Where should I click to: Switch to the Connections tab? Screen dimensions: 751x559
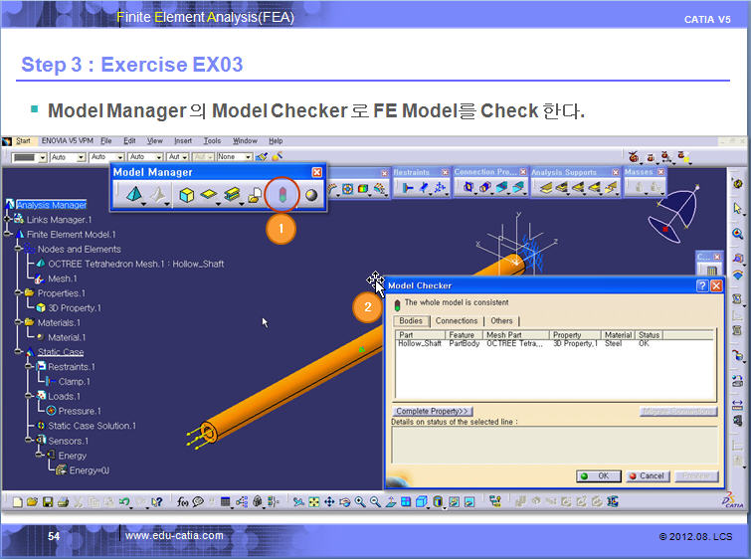click(457, 321)
